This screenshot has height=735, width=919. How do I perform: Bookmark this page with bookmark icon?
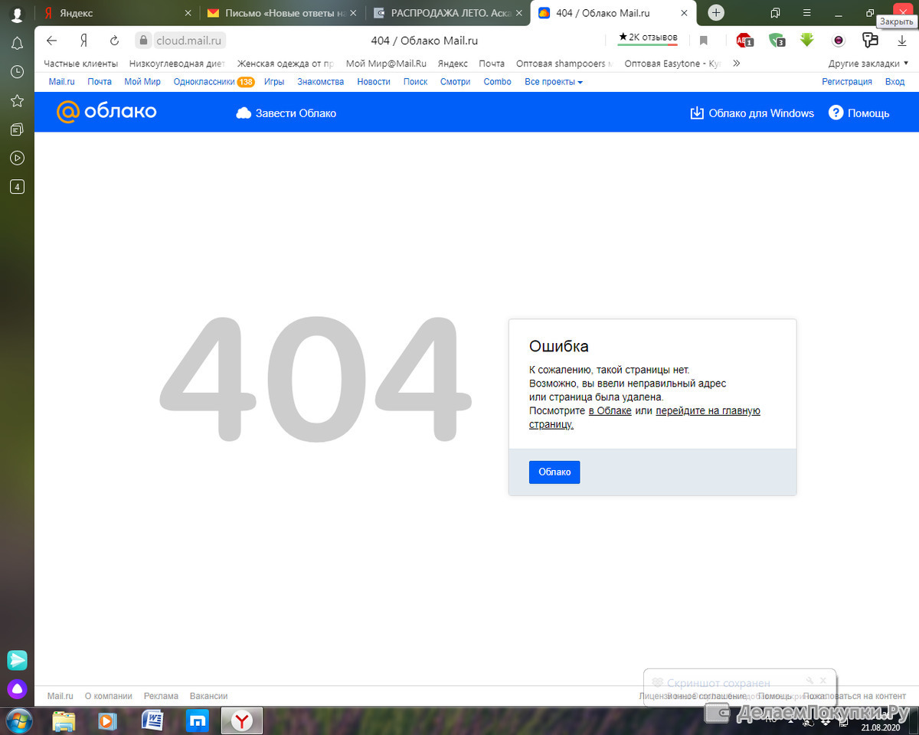704,41
